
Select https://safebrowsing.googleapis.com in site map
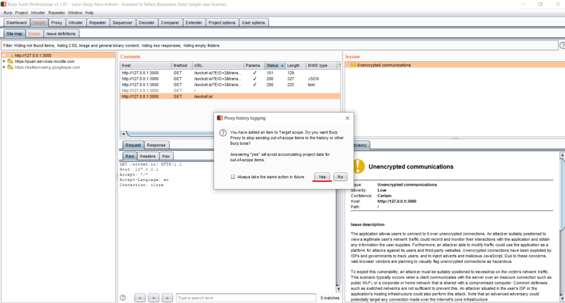point(47,67)
